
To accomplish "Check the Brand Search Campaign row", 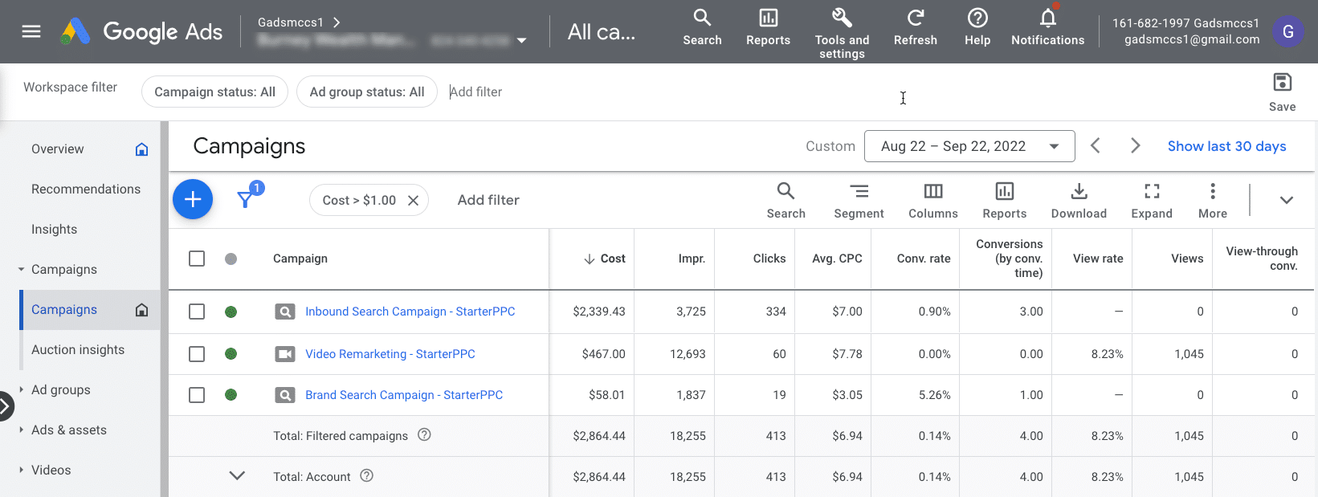I will [197, 395].
